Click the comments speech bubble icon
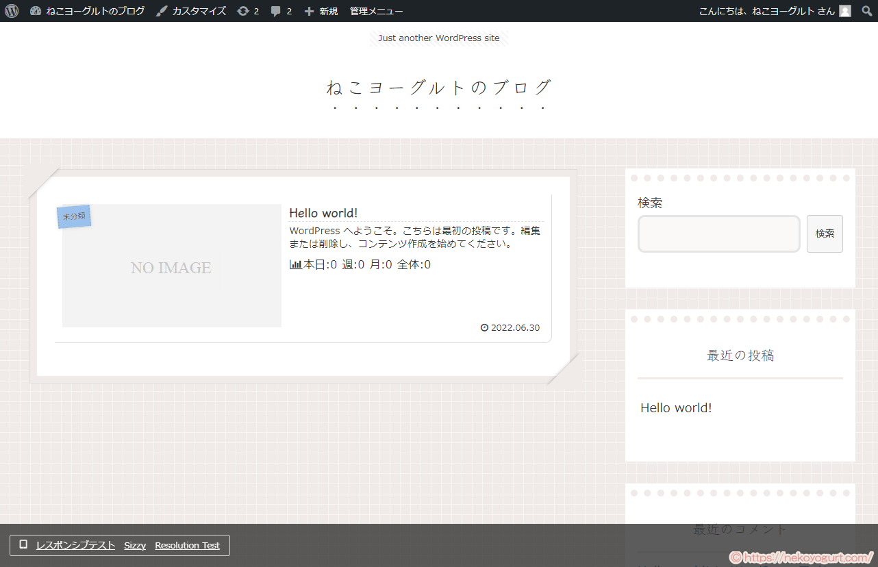The height and width of the screenshot is (567, 878). pyautogui.click(x=275, y=10)
